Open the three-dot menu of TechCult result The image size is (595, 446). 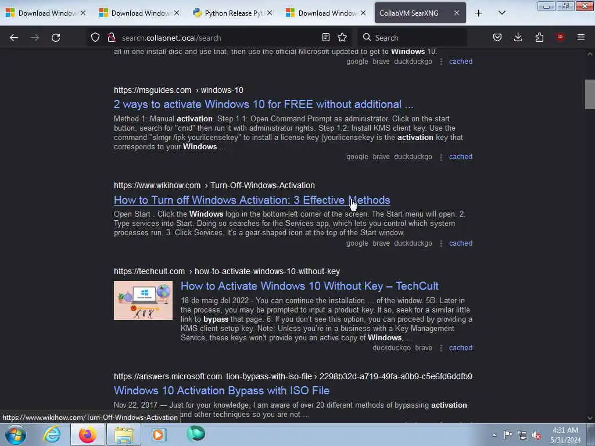(x=440, y=348)
